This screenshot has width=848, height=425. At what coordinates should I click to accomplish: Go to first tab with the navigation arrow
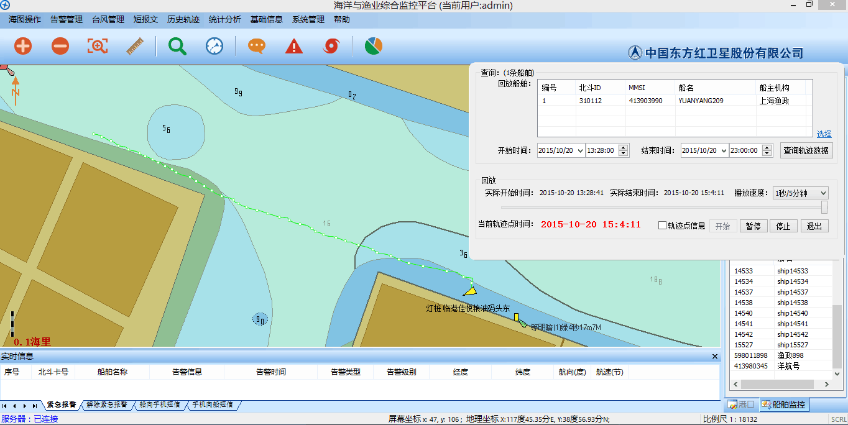(5, 405)
